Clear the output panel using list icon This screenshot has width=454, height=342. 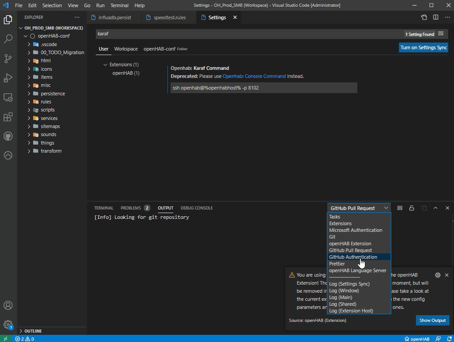click(400, 208)
